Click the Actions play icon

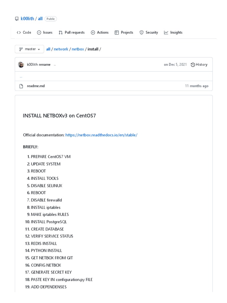point(93,33)
